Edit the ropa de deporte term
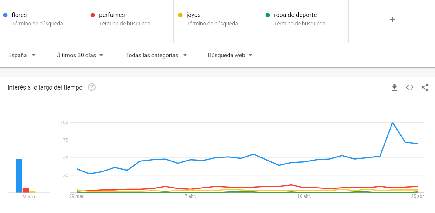The width and height of the screenshot is (435, 213). point(304,19)
